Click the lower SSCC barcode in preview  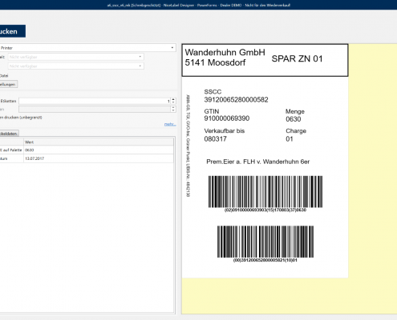click(265, 242)
